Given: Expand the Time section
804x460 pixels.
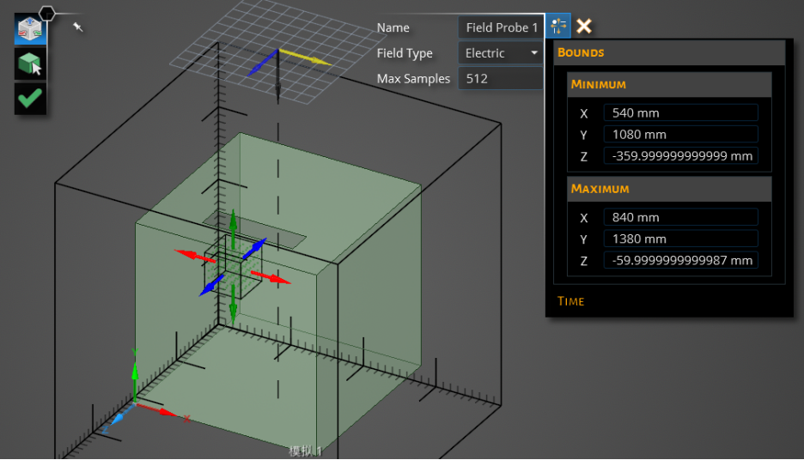Looking at the screenshot, I should pyautogui.click(x=570, y=301).
